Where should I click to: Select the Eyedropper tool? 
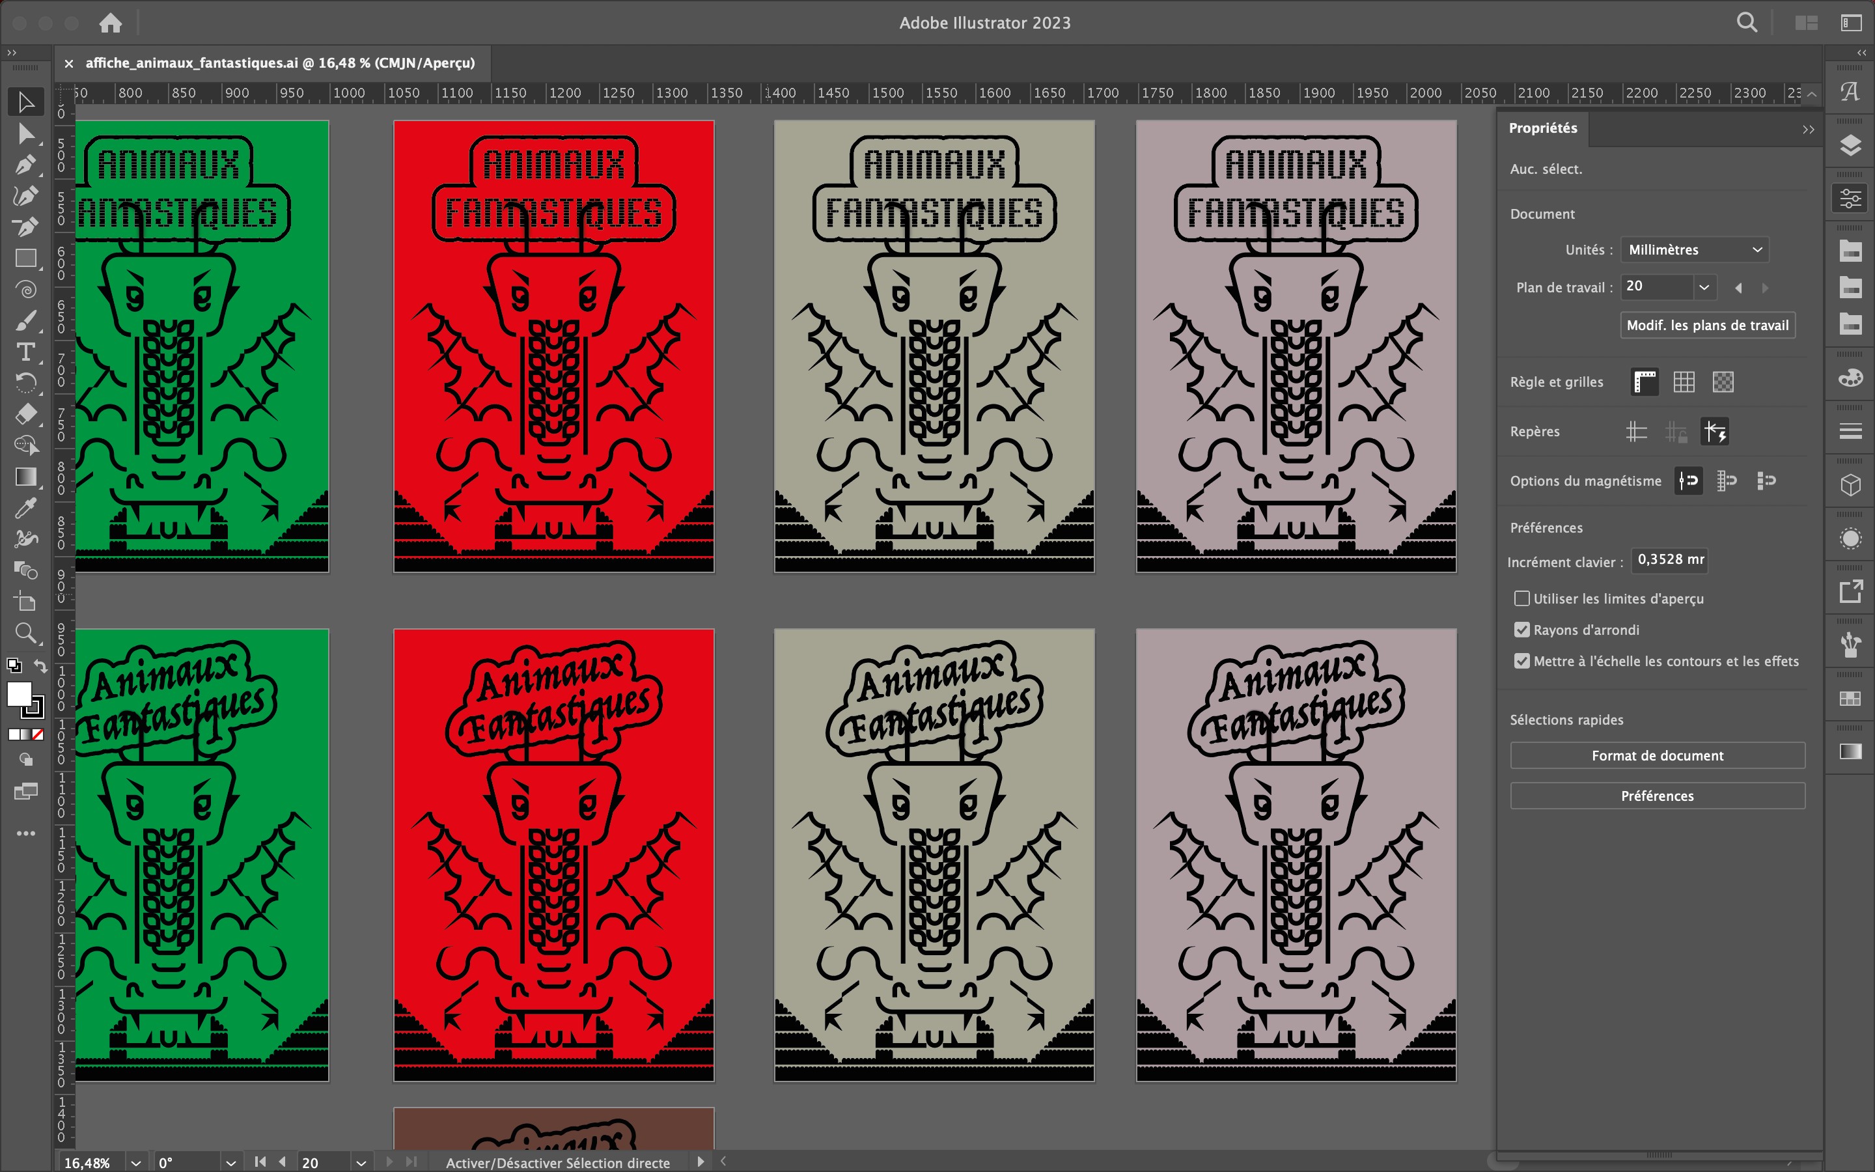tap(25, 509)
